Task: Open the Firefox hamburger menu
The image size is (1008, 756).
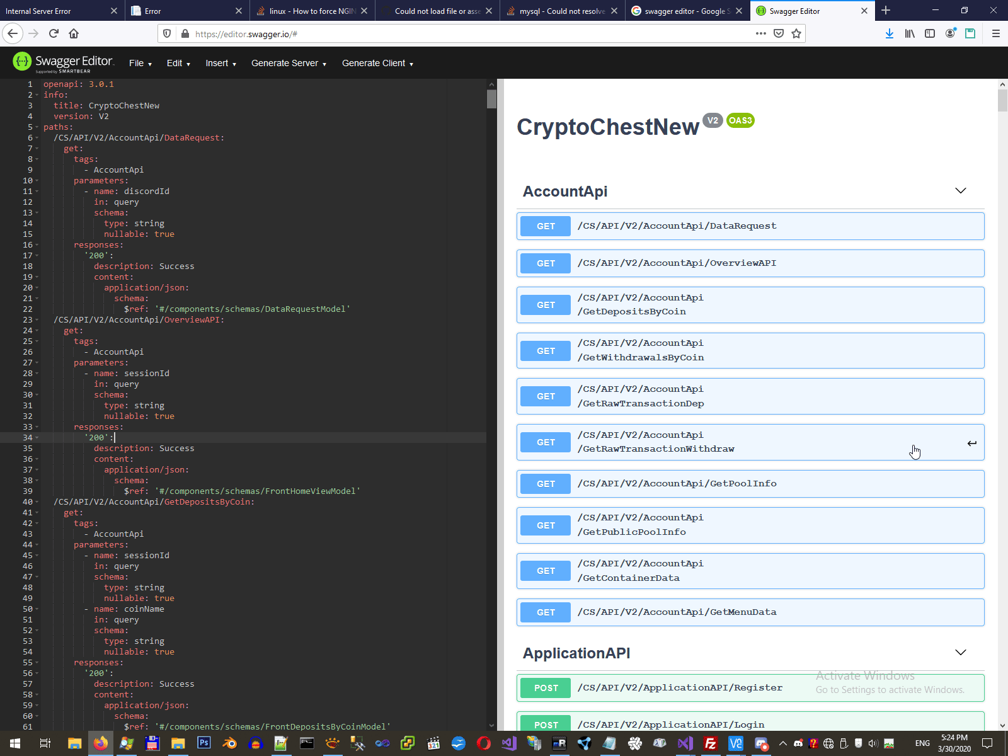Action: 996,33
